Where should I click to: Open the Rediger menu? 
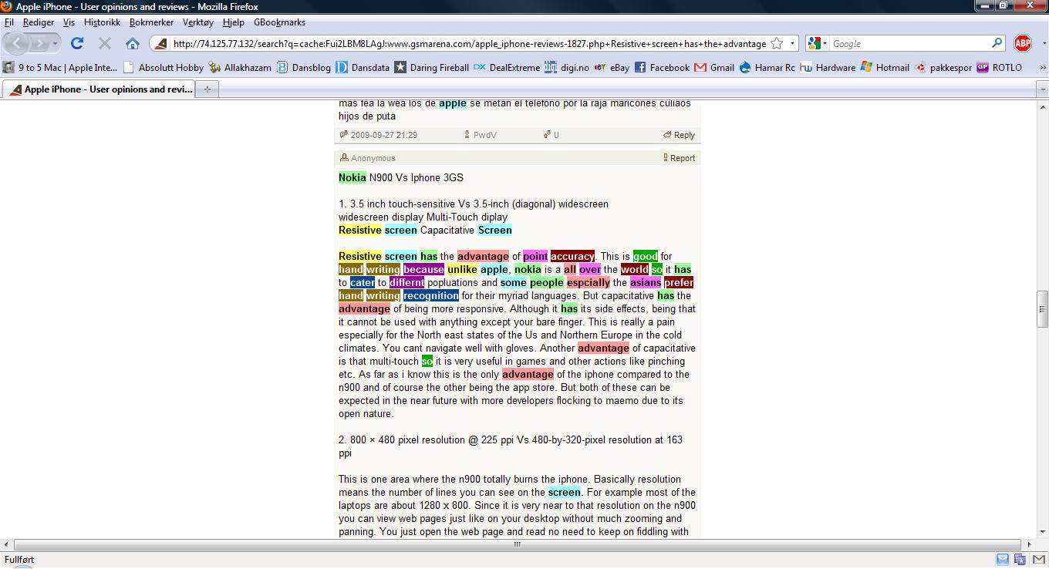coord(39,22)
